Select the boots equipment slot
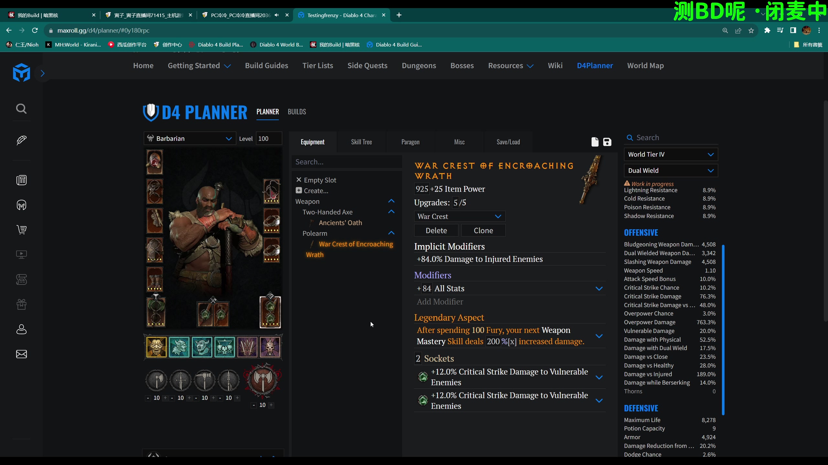The image size is (828, 465). click(x=155, y=279)
